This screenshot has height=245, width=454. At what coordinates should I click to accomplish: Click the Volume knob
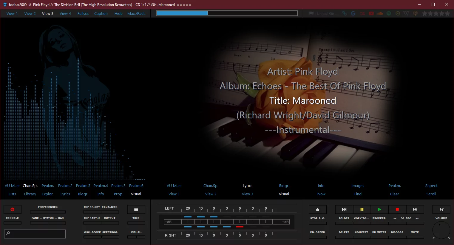[441, 230]
